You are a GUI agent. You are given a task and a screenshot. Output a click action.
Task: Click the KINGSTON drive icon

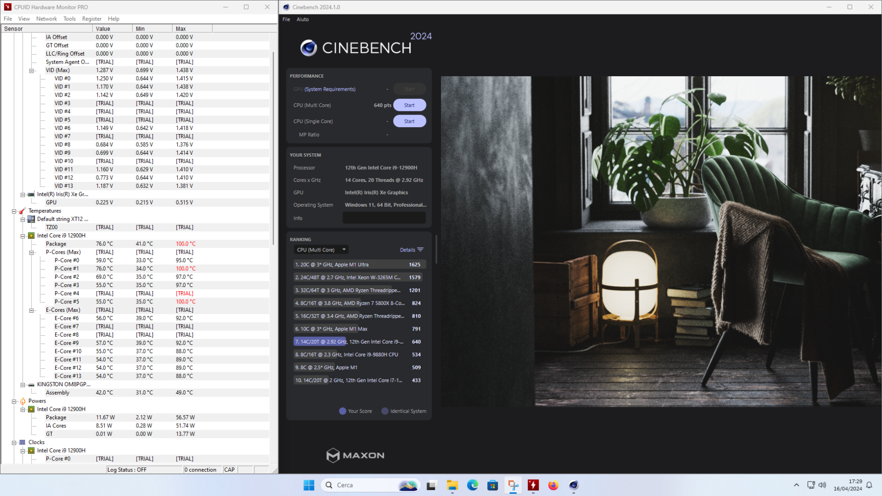pos(31,385)
